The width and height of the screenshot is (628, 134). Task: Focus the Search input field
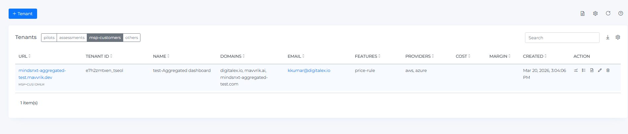pos(562,38)
